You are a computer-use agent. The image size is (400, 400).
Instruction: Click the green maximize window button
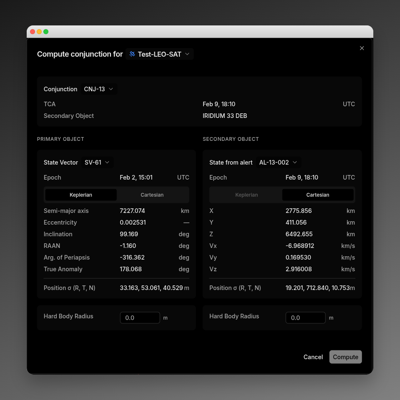(46, 32)
